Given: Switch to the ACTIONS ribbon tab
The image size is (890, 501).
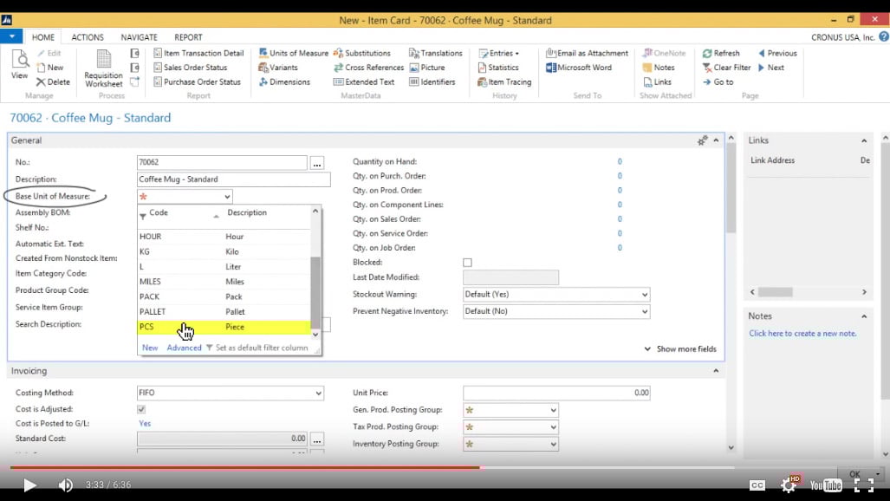Looking at the screenshot, I should [x=87, y=36].
